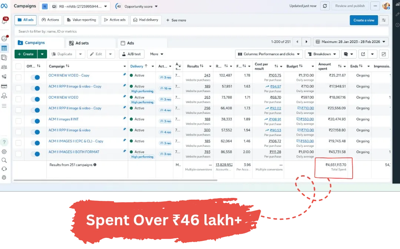
Task: Toggle off OCM II NEW VIDEO - Copy campaign
Action: (35, 77)
